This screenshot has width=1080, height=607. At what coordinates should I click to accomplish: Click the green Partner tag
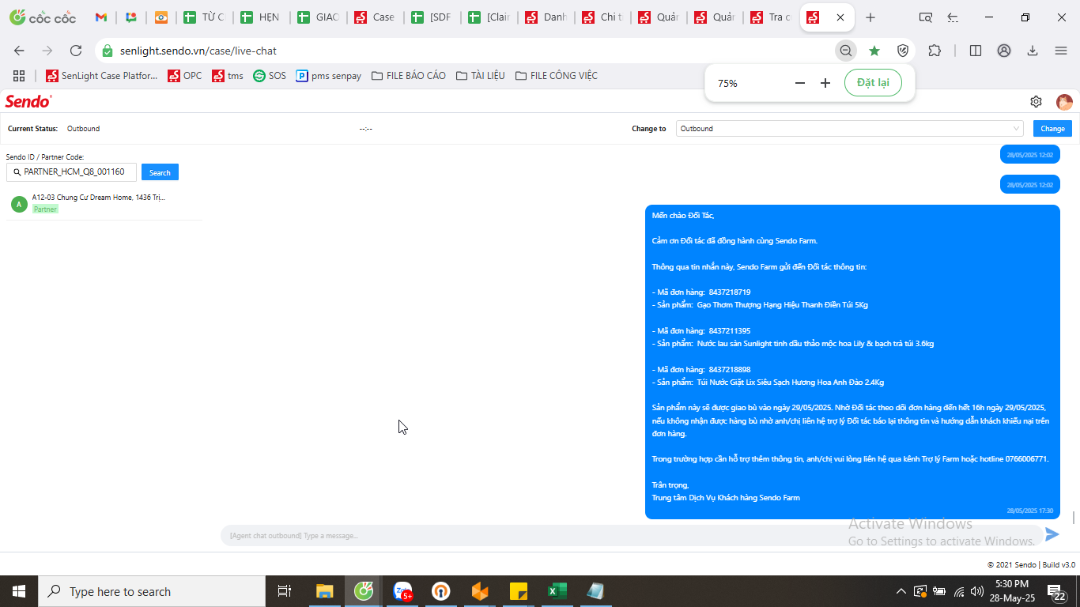45,209
